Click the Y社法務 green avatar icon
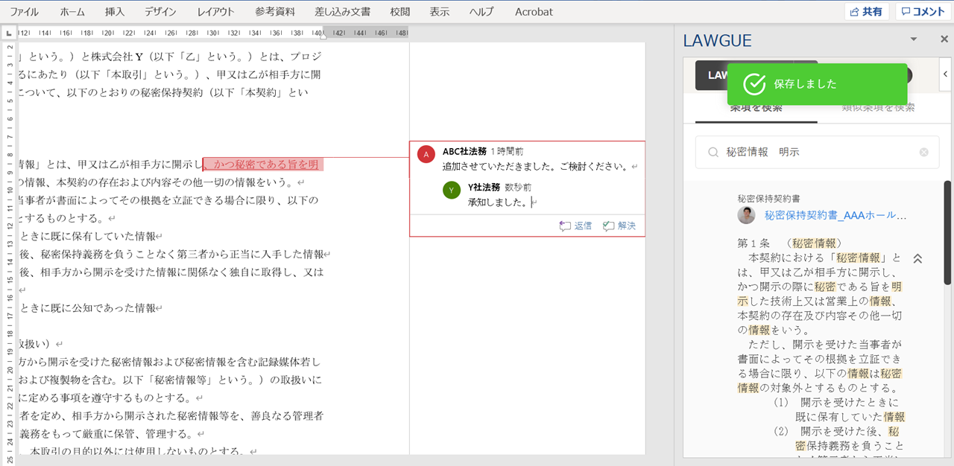 (x=452, y=191)
